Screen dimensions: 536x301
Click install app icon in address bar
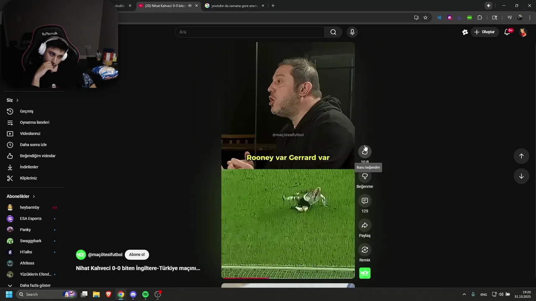pos(416,18)
